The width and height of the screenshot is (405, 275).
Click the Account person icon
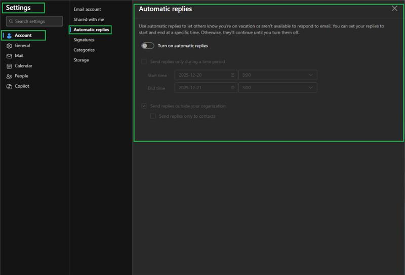[9, 36]
